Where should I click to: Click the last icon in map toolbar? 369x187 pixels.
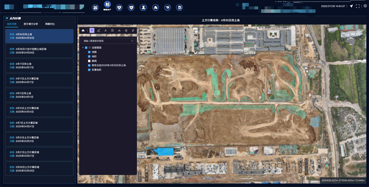[133, 31]
